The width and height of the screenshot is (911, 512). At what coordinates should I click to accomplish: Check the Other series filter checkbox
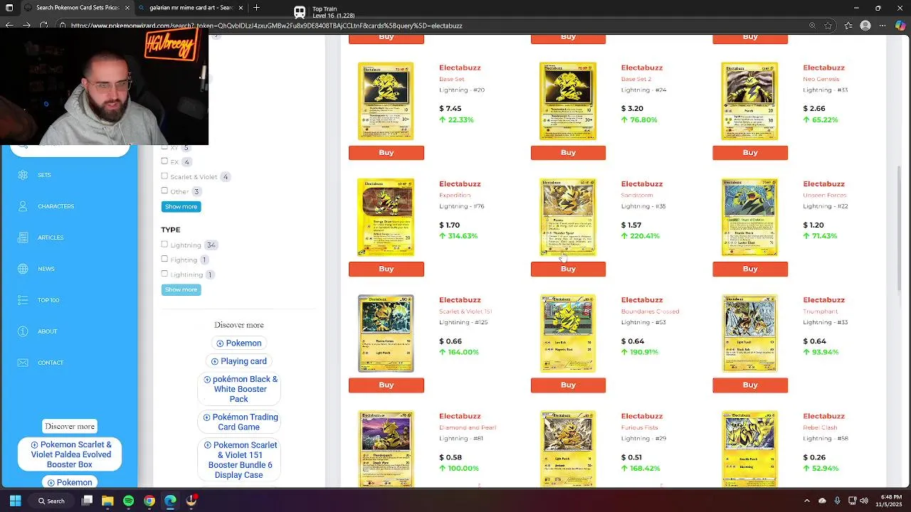(x=164, y=191)
